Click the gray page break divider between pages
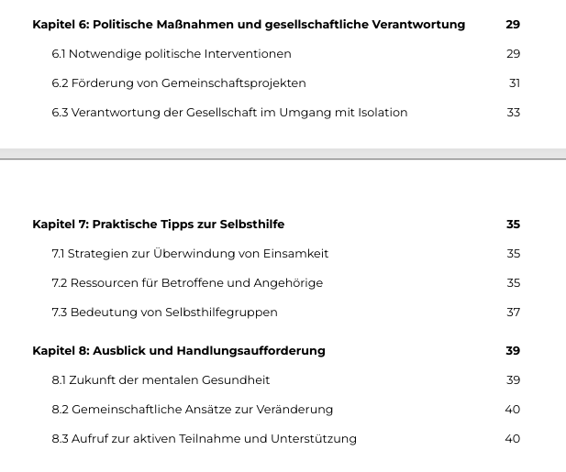The height and width of the screenshot is (472, 566). [283, 154]
